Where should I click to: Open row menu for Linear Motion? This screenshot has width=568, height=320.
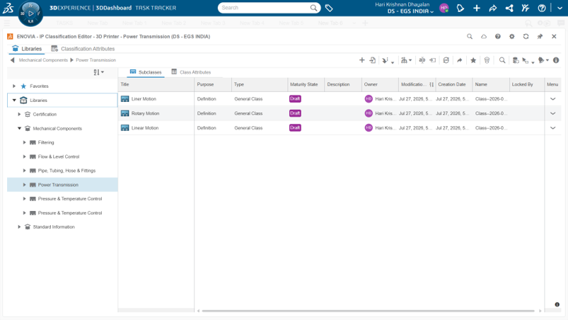552,128
